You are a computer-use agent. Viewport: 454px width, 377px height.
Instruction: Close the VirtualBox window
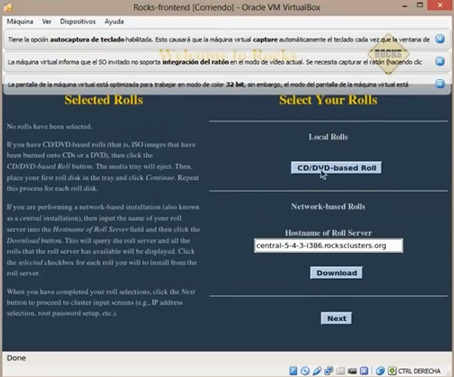coord(440,5)
